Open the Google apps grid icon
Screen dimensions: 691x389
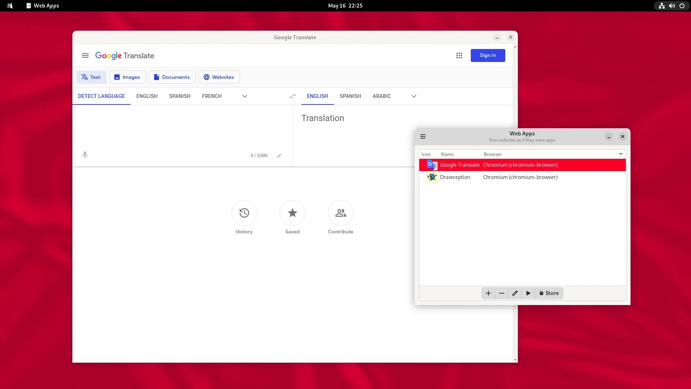point(459,55)
